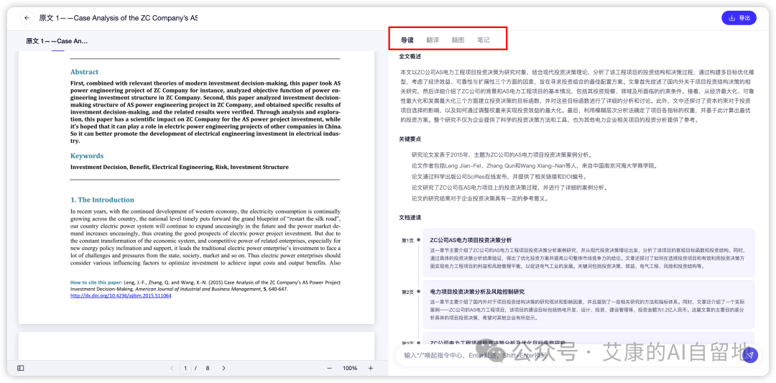
Task: Click the key point about authors Leng Jian-Fei
Action: pos(535,166)
